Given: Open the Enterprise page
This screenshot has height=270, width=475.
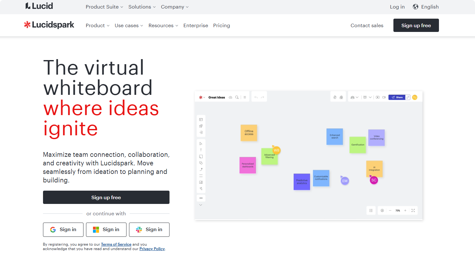Looking at the screenshot, I should [x=196, y=25].
